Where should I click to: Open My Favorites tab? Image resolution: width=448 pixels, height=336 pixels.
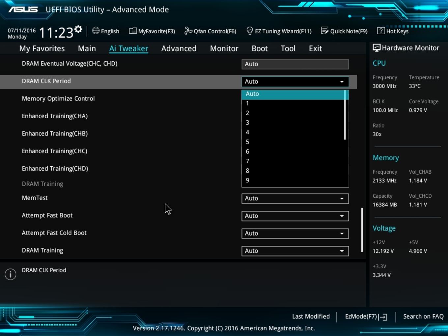click(42, 48)
